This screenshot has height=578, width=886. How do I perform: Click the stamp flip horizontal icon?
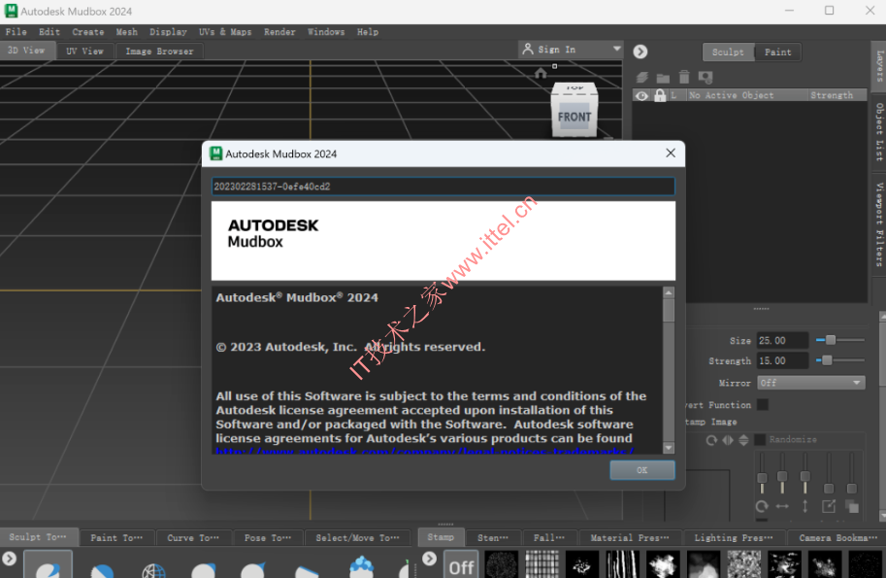(x=728, y=440)
